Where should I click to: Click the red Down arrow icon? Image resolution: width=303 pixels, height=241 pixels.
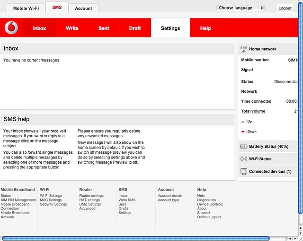243,132
